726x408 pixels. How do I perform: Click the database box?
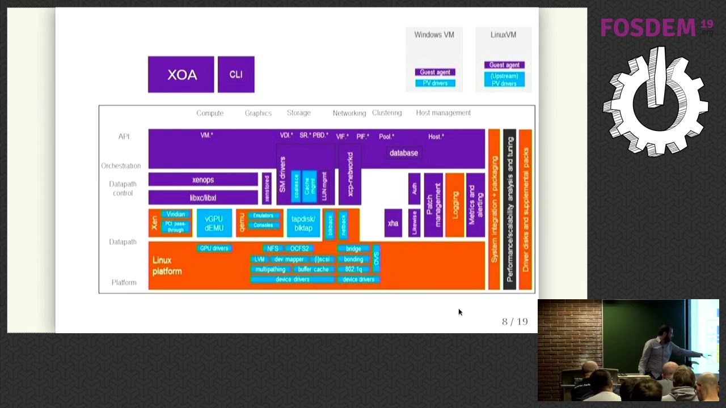(x=404, y=153)
